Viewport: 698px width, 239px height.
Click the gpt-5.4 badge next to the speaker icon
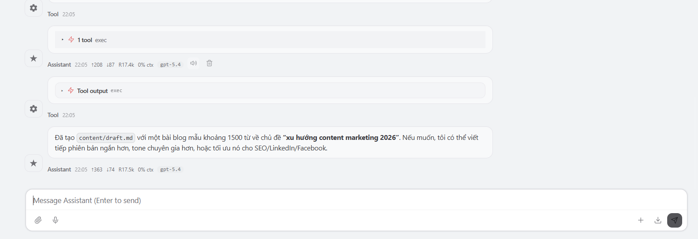coord(170,64)
